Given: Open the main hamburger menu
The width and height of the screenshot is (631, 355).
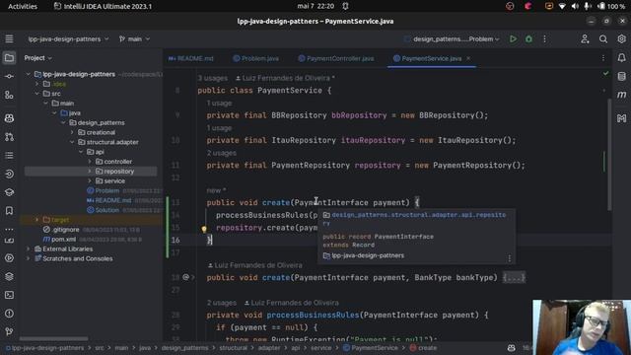Looking at the screenshot, I should [9, 38].
